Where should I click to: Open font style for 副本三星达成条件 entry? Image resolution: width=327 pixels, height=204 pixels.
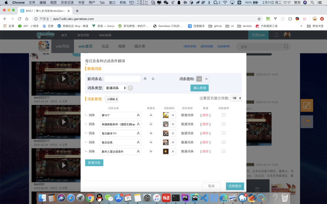[138, 151]
